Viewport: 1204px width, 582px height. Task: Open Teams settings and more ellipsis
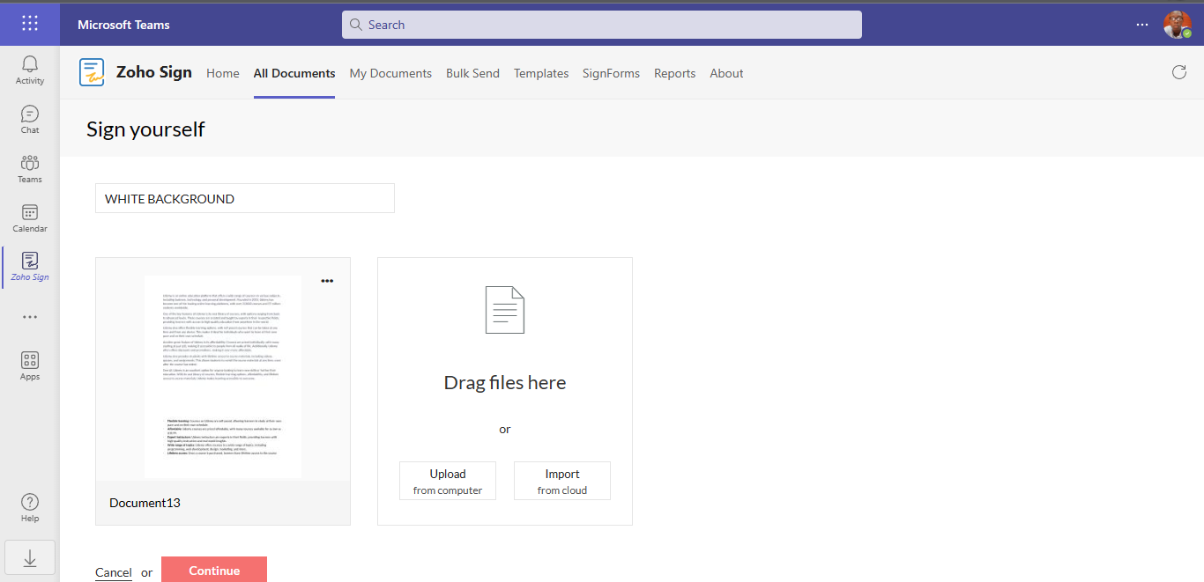point(1142,25)
